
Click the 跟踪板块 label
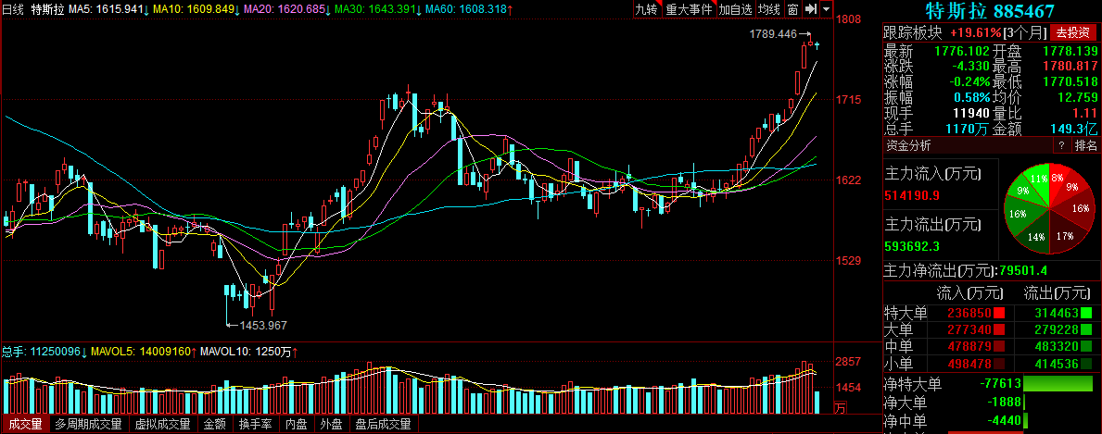[912, 33]
